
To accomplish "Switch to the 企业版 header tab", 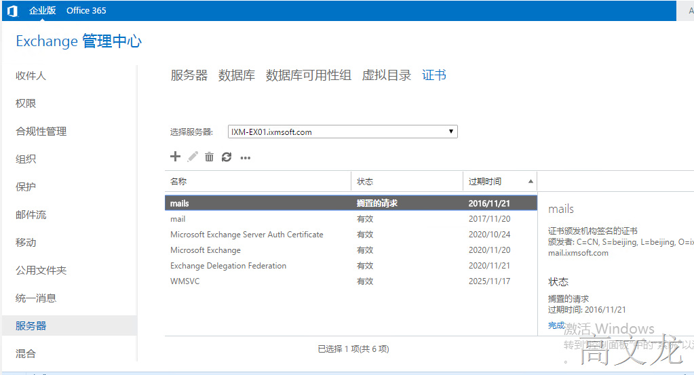I will coord(43,11).
